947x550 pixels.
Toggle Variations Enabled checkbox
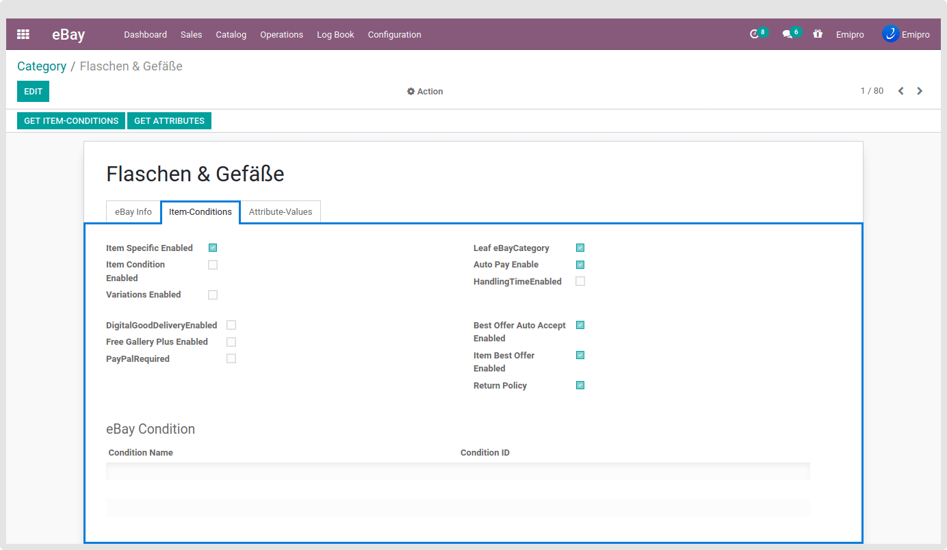tap(213, 295)
